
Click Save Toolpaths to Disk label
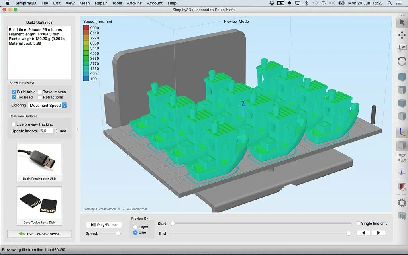click(x=39, y=222)
